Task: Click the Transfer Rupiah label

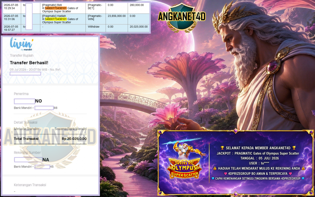Action: [x=22, y=55]
